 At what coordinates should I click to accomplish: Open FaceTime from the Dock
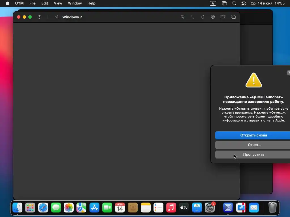pos(107,208)
